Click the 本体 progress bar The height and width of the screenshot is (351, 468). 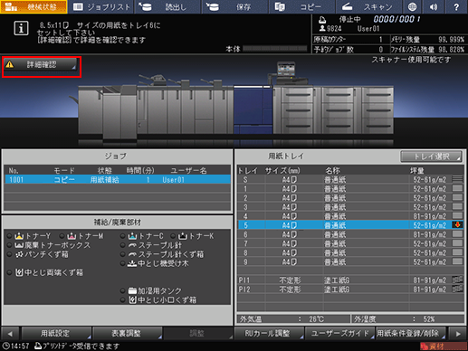click(x=275, y=48)
